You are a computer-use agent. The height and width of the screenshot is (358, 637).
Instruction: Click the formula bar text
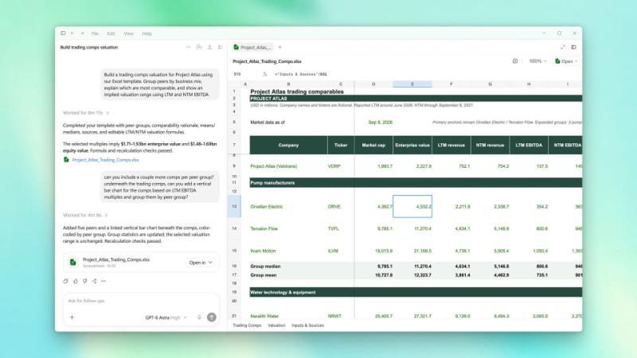click(301, 74)
